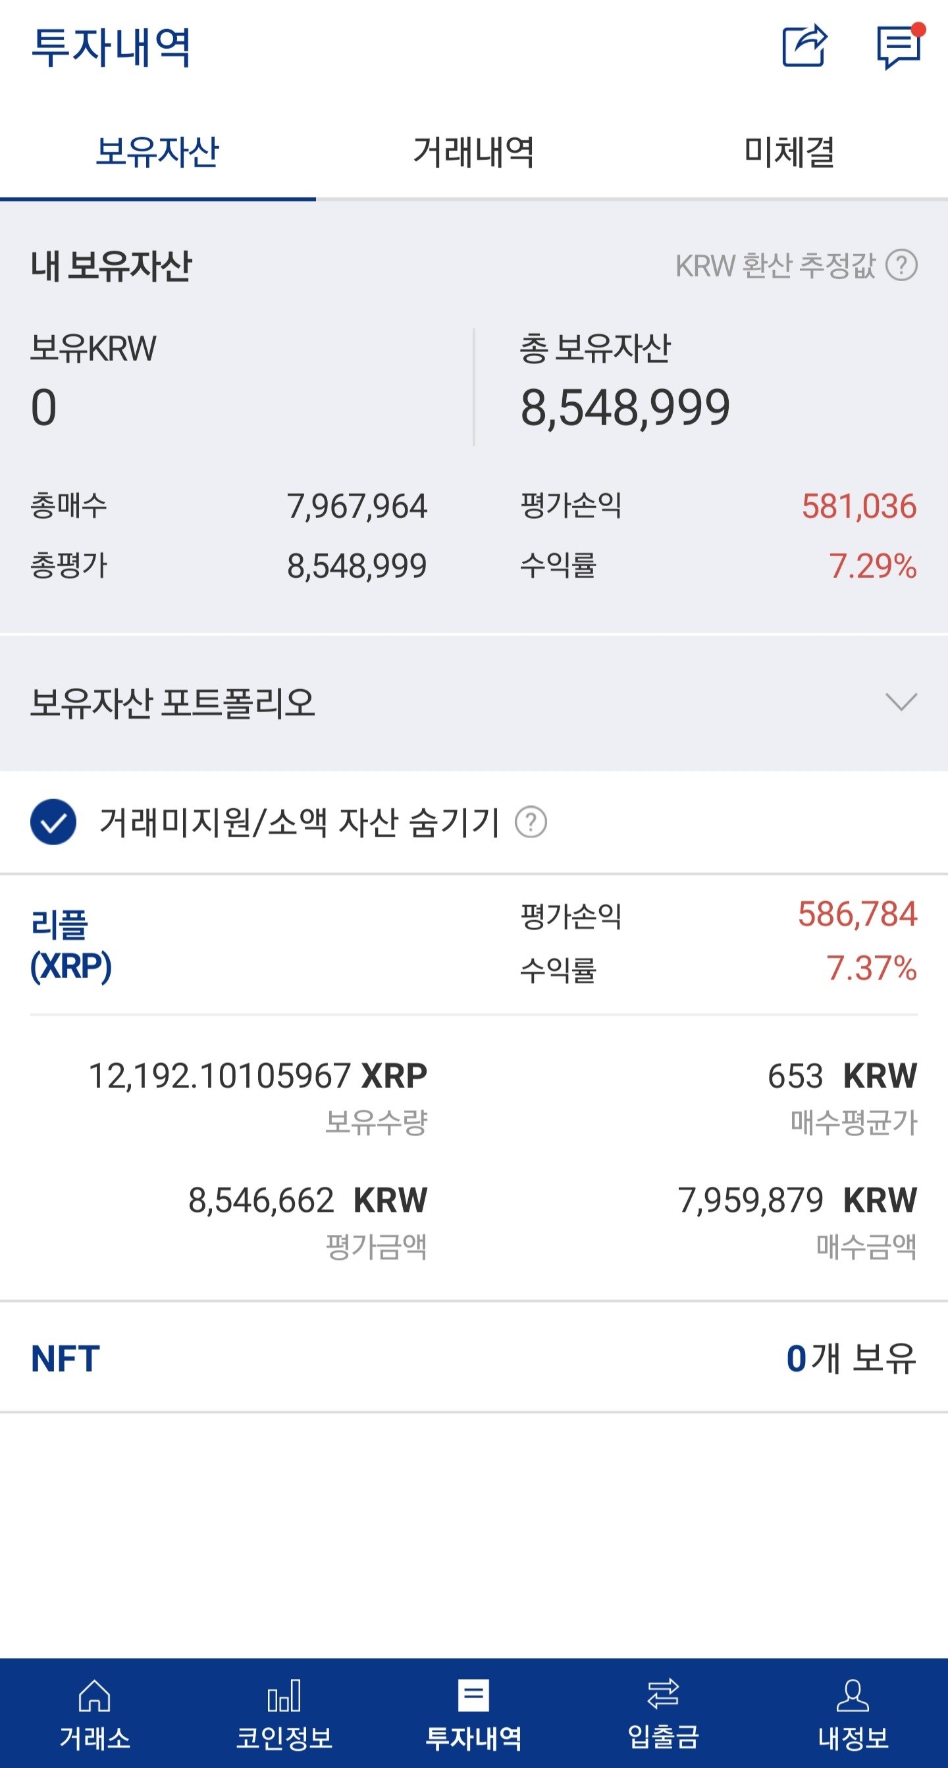Uncheck 거래미지원/소액 자산 숨기기 checkbox

pos(53,821)
